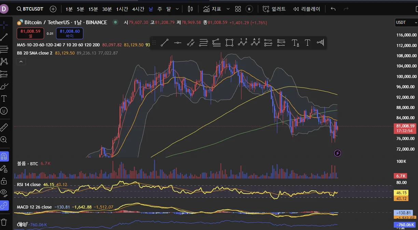Screen dimensions: 418x230
Task: Collapse the indicator legend chevron
Action: coord(21,62)
